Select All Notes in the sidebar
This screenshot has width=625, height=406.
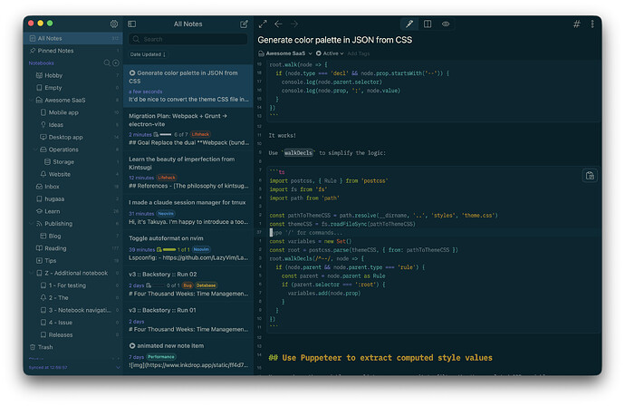(73, 38)
